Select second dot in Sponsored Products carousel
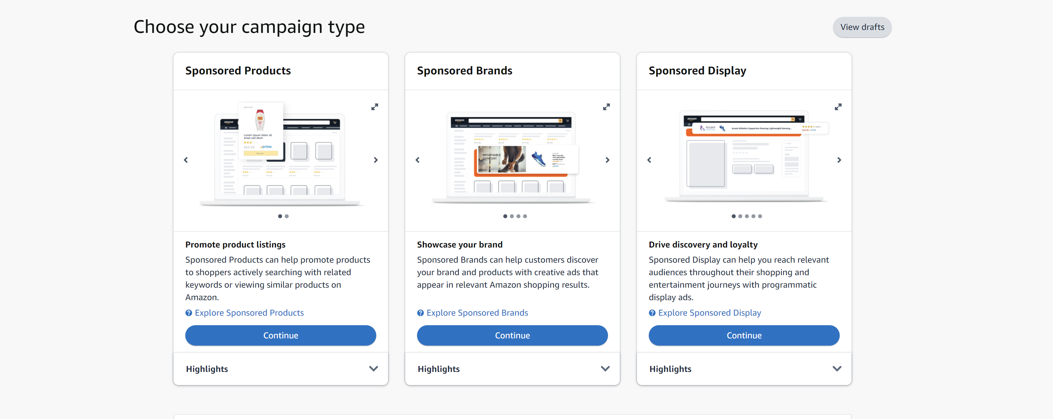The height and width of the screenshot is (419, 1053). 287,216
